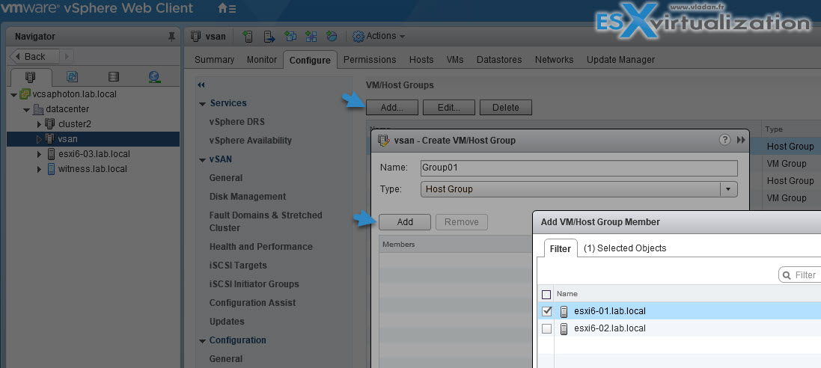
Task: Open vSAN Disk Management
Action: tap(248, 197)
